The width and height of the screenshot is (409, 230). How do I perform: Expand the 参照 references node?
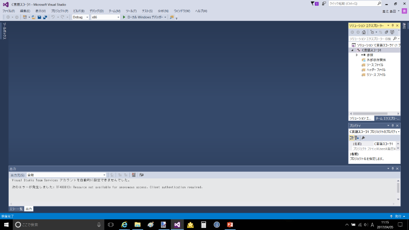(356, 55)
